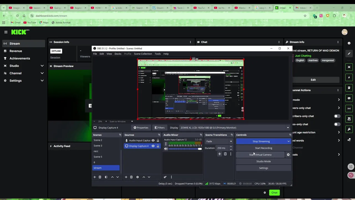Open the OBS Scene Collection menu
This screenshot has height=200, width=355.
coord(143,54)
